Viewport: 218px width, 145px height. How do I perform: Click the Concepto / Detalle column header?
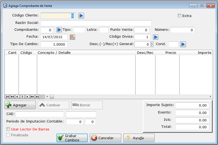(x=86, y=53)
